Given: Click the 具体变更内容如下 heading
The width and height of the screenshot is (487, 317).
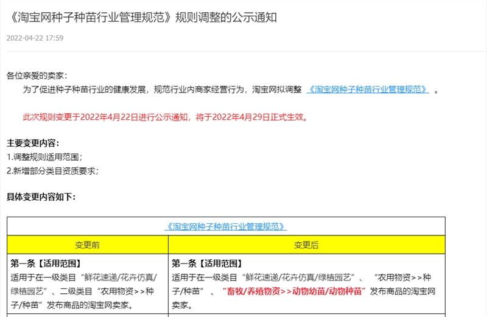Looking at the screenshot, I should pyautogui.click(x=41, y=197).
